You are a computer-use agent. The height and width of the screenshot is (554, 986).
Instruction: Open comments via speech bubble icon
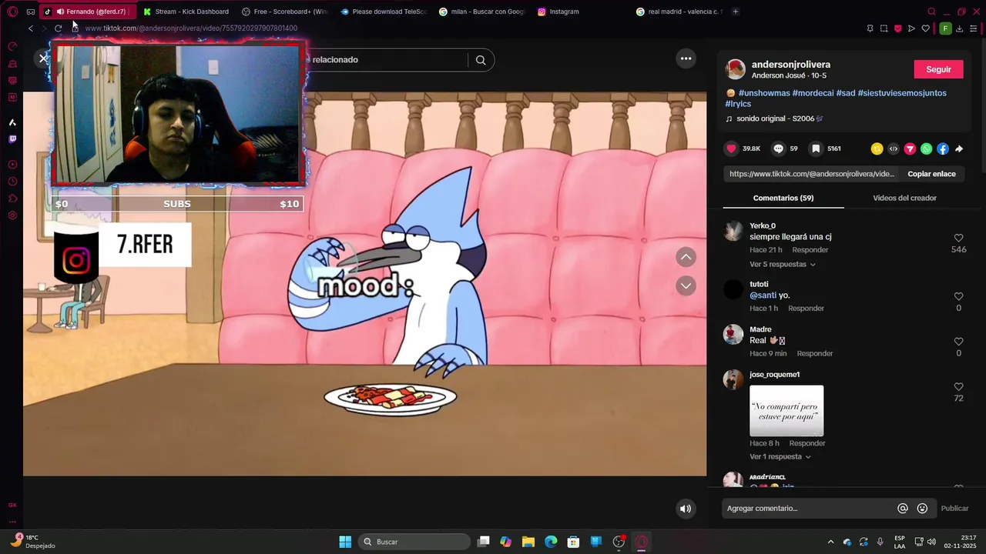778,149
